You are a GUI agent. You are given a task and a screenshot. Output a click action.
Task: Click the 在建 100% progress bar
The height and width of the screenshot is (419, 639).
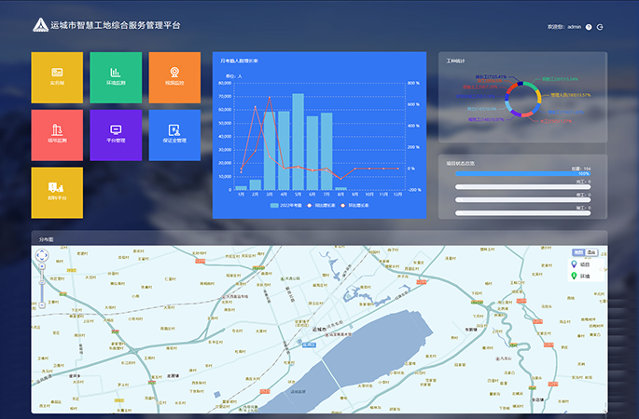(x=522, y=174)
